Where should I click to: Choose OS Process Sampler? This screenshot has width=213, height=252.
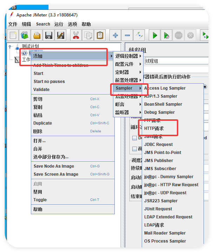173,241
